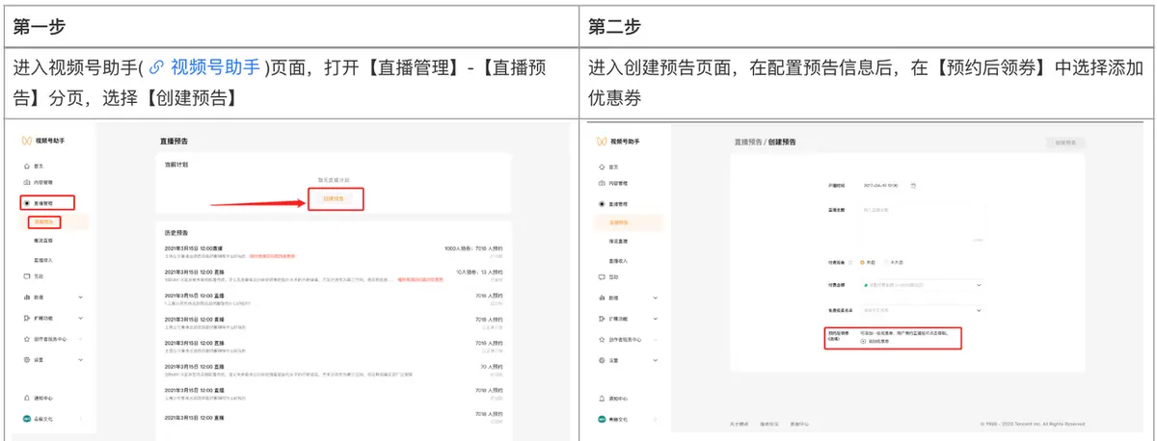Click 扩展功能 icon in first-step sidebar
Screen dimensions: 1157x441
tap(26, 318)
